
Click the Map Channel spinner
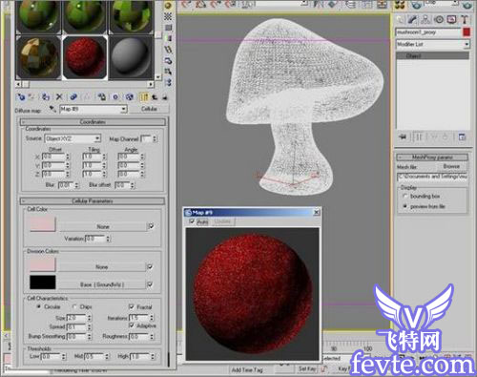(155, 138)
